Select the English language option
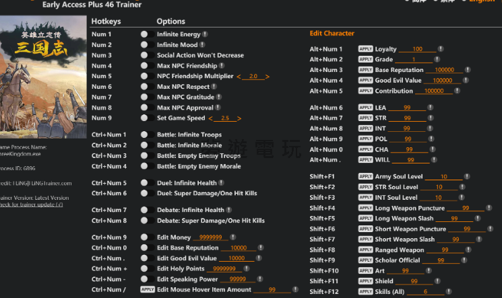Screen dimensions: 502x298 coord(481,1)
